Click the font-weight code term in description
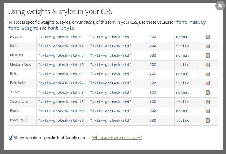This screenshot has height=154, width=226. tap(23, 28)
